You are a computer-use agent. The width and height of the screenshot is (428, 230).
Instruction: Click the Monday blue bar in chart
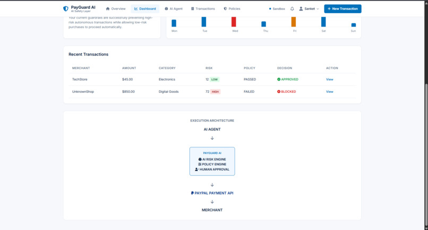[174, 23]
